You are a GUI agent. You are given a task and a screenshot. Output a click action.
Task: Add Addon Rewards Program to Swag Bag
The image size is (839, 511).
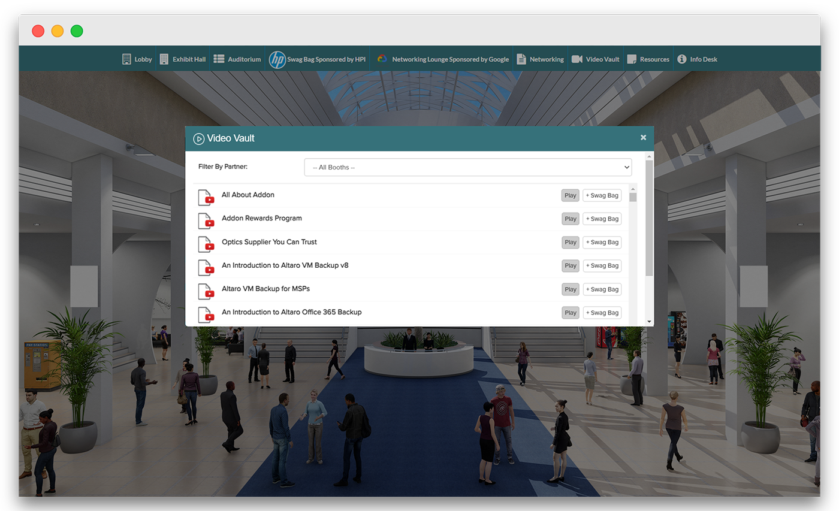pos(602,218)
